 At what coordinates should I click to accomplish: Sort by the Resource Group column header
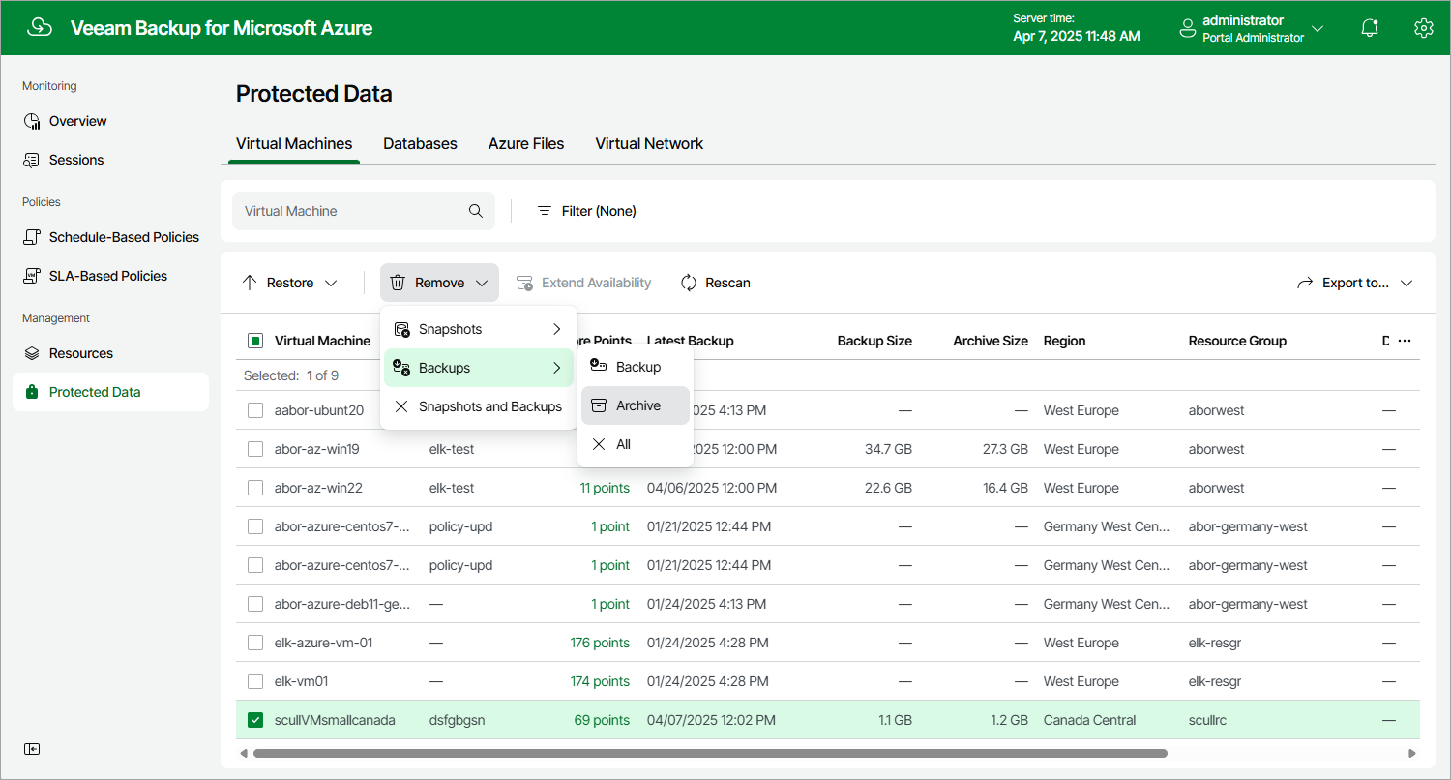1237,341
